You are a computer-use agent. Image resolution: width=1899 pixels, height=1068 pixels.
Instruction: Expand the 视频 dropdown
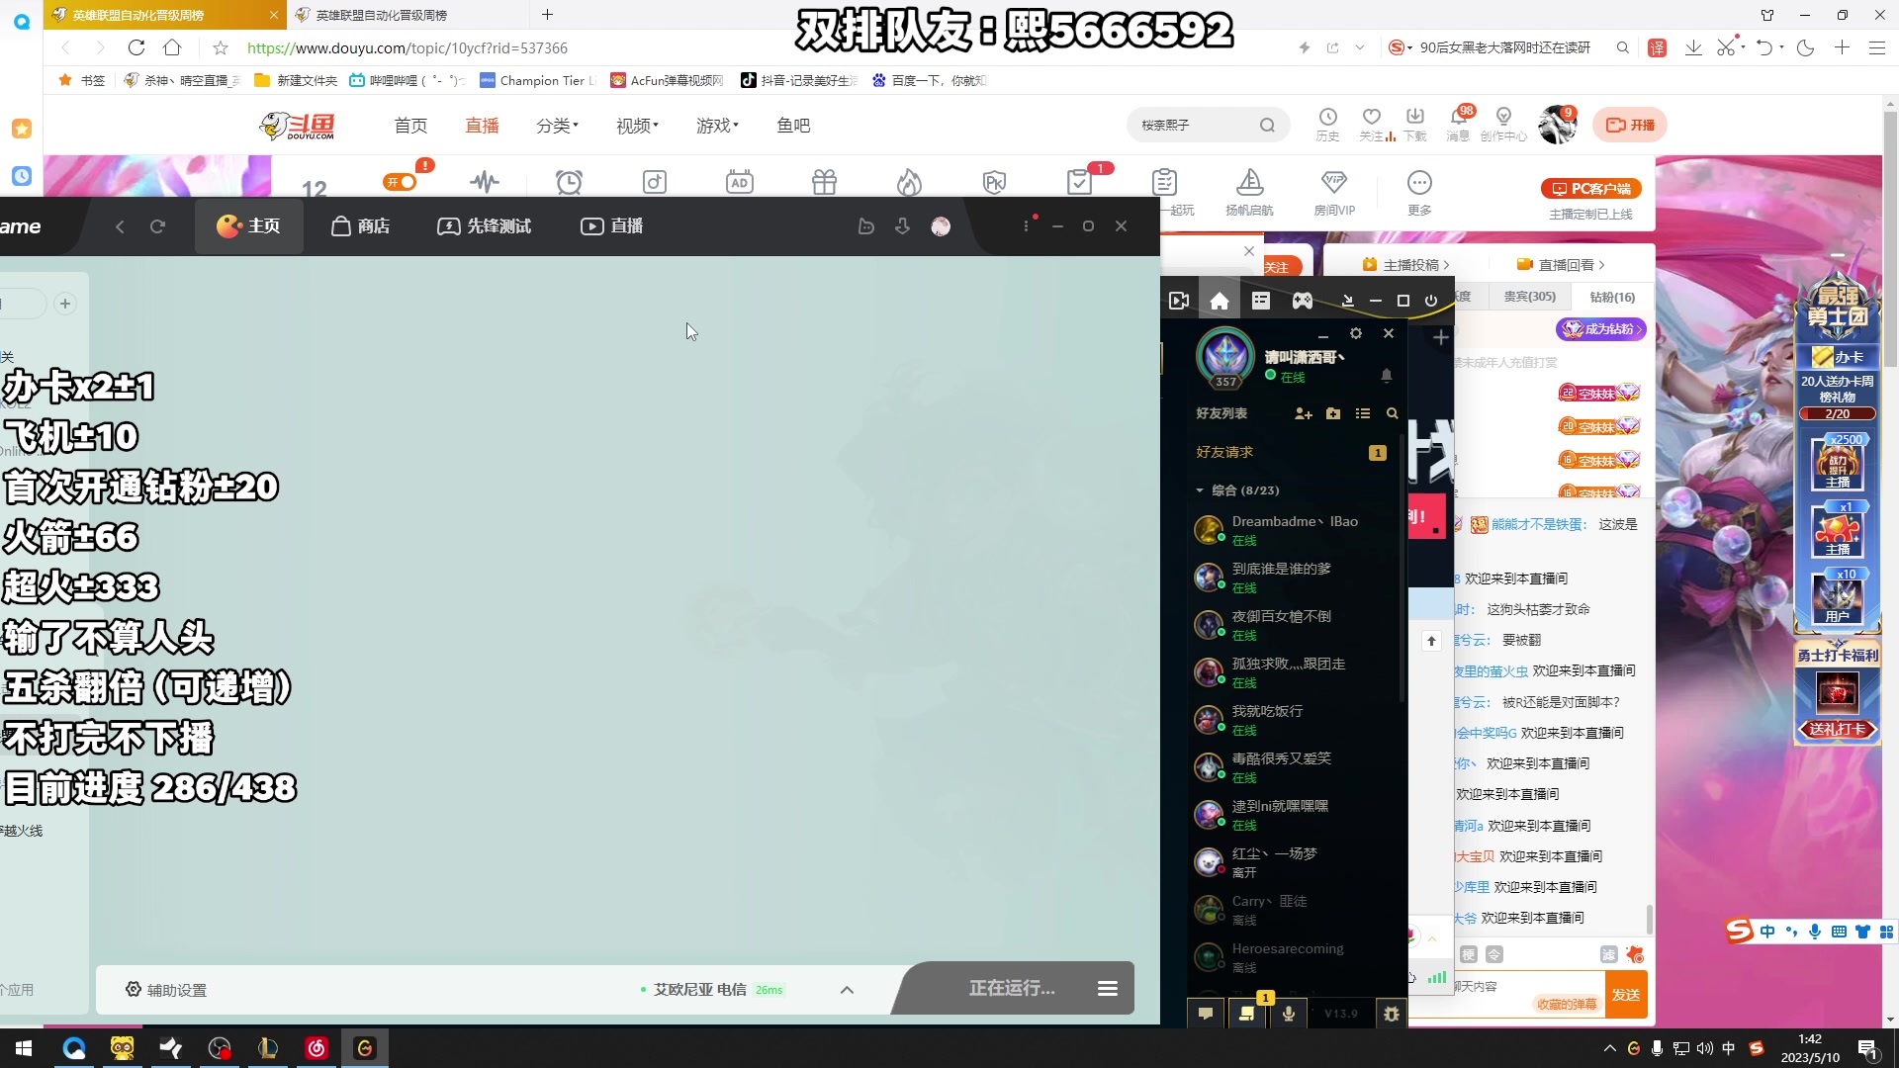pyautogui.click(x=637, y=126)
